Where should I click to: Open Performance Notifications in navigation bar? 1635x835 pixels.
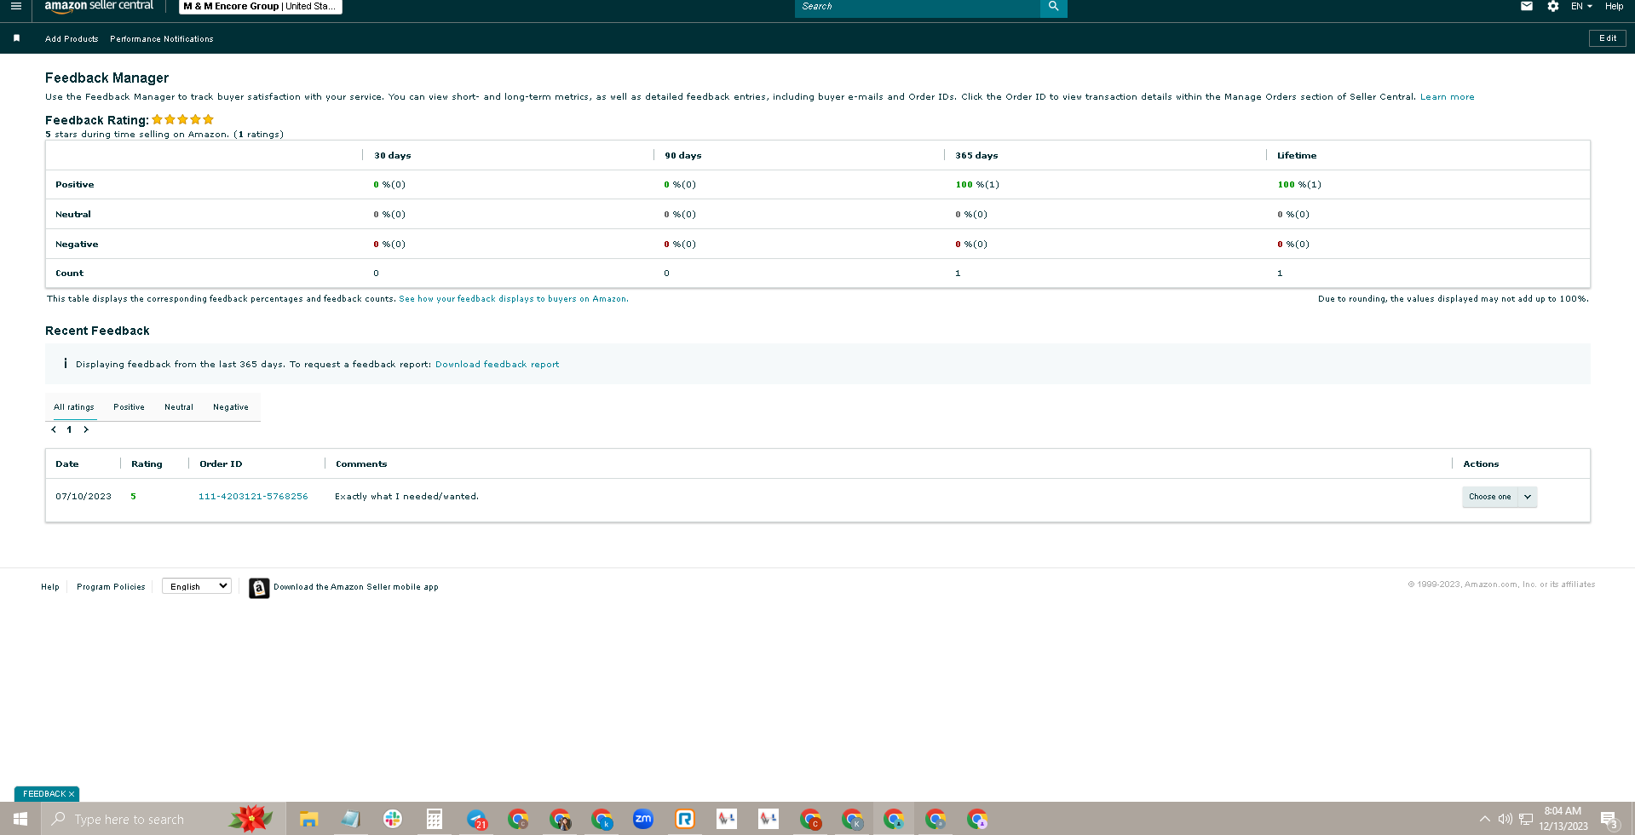coord(162,39)
